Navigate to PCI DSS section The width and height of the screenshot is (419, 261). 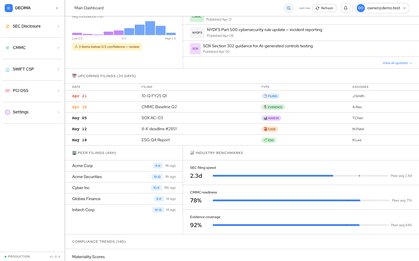click(x=33, y=91)
